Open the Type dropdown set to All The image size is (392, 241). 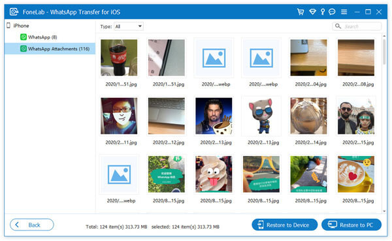pos(129,26)
